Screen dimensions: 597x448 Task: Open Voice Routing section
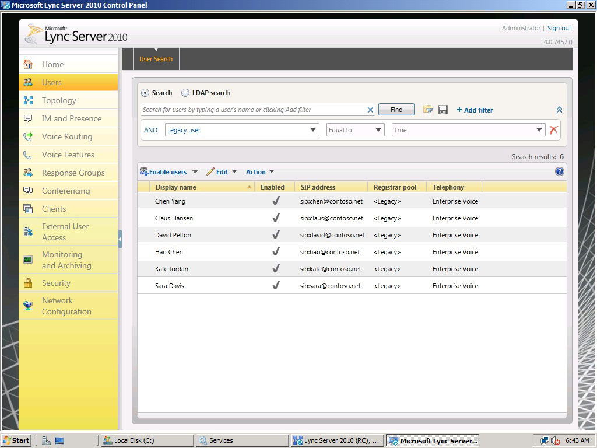[67, 136]
